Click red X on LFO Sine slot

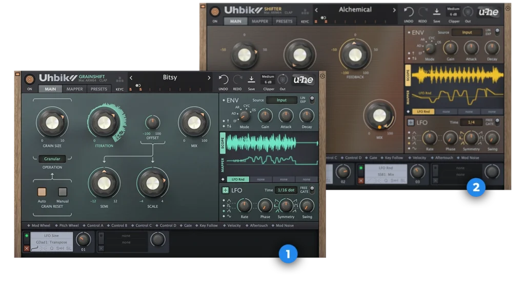(27, 248)
